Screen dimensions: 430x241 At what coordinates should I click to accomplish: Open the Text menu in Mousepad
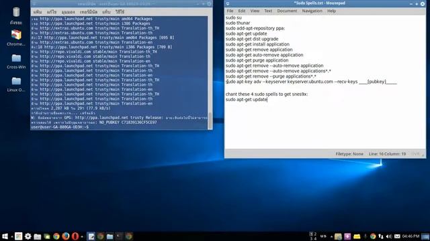[x=268, y=11]
